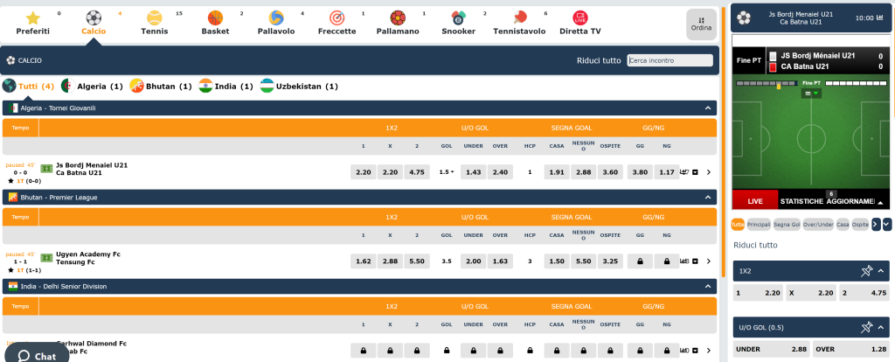
Task: Focus the Cerca incontro search field
Action: pos(670,60)
